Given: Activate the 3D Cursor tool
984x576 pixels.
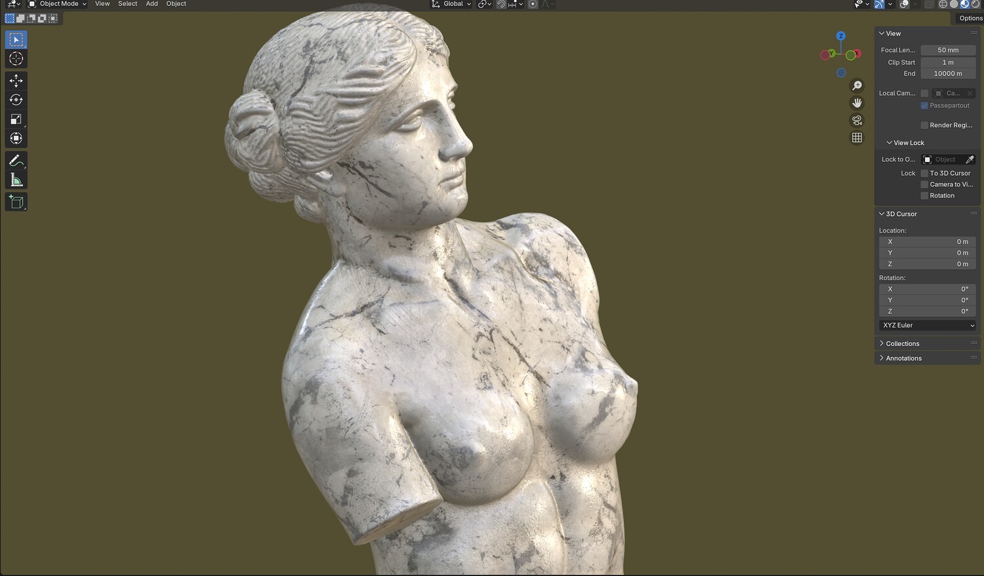Looking at the screenshot, I should click(16, 59).
